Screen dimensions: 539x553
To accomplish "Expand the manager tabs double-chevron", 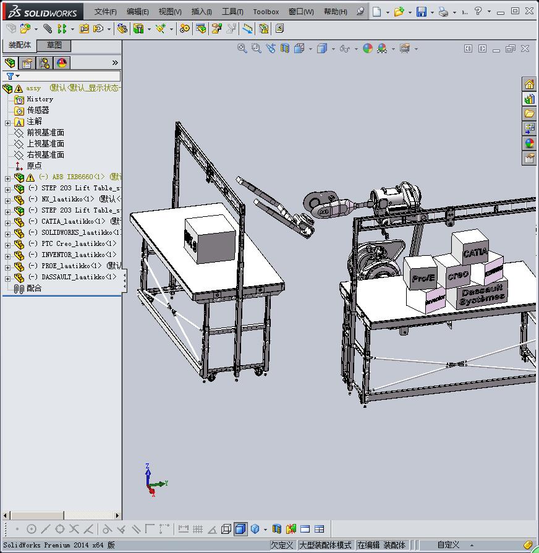I will [x=115, y=63].
